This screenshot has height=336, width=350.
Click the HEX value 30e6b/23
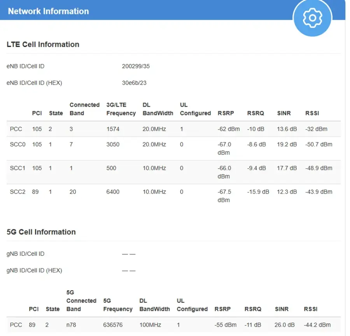pos(134,83)
